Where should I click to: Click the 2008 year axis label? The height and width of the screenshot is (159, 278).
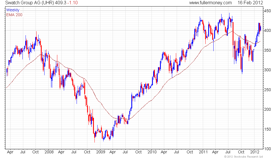(49, 152)
